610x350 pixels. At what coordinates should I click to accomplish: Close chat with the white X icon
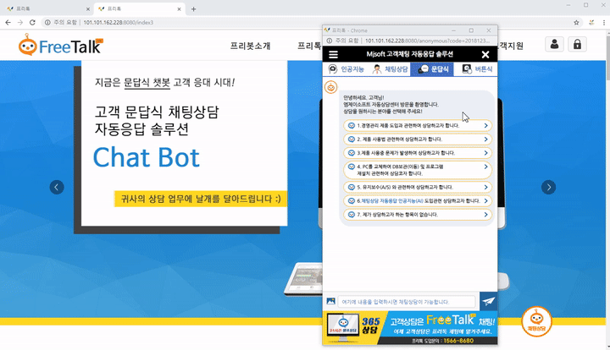click(x=485, y=55)
